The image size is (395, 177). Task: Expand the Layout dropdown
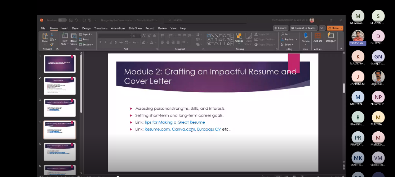tap(86, 34)
